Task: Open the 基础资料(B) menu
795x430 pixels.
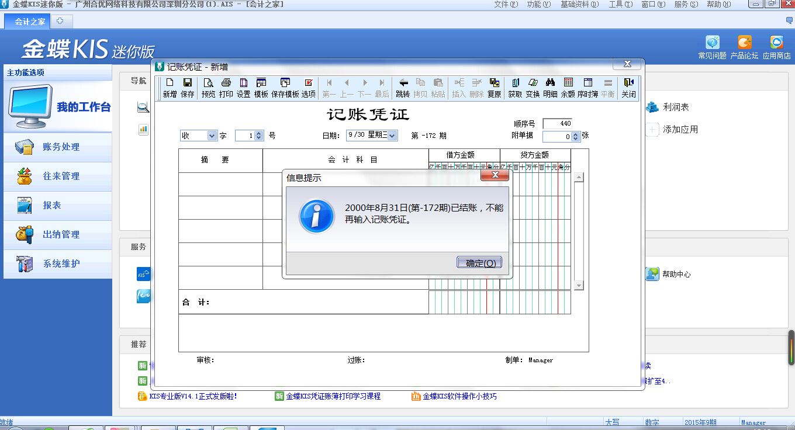Action: coord(581,4)
